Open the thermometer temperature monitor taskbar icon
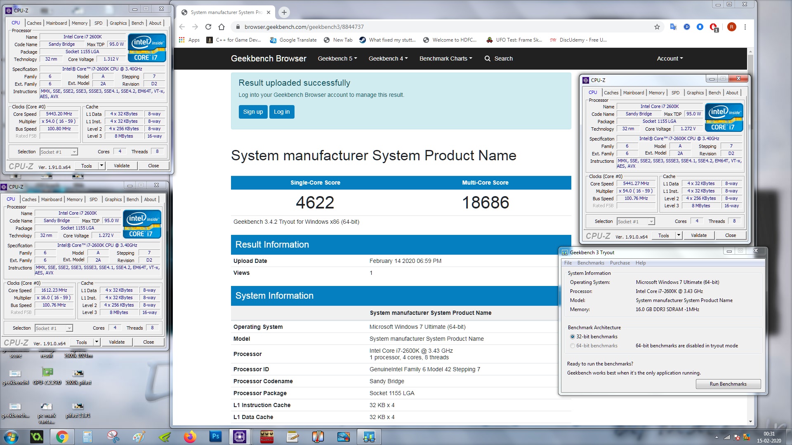This screenshot has height=445, width=792. click(x=318, y=436)
